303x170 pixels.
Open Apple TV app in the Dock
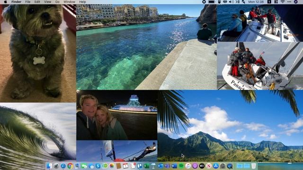pos(202,166)
